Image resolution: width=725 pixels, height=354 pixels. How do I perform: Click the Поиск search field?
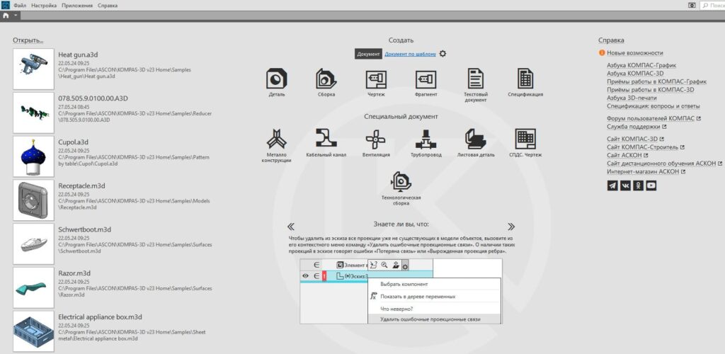(712, 5)
